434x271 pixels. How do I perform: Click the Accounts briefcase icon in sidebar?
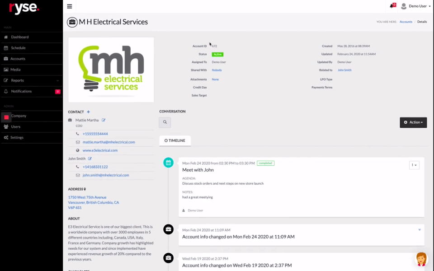tap(6, 59)
